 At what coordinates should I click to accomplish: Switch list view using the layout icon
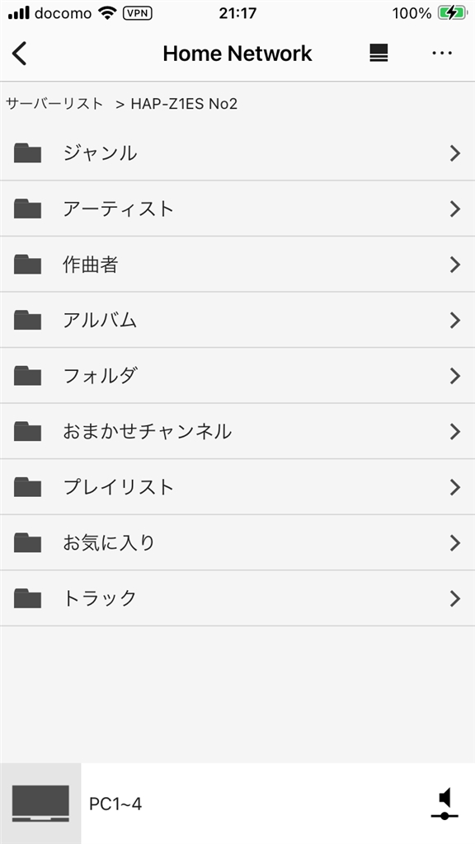click(x=379, y=54)
